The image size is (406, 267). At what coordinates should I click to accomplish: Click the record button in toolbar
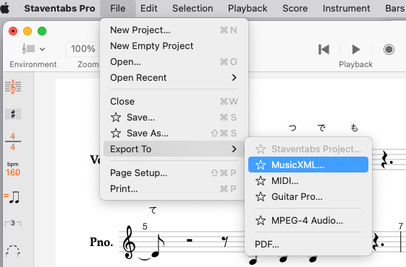coord(389,49)
